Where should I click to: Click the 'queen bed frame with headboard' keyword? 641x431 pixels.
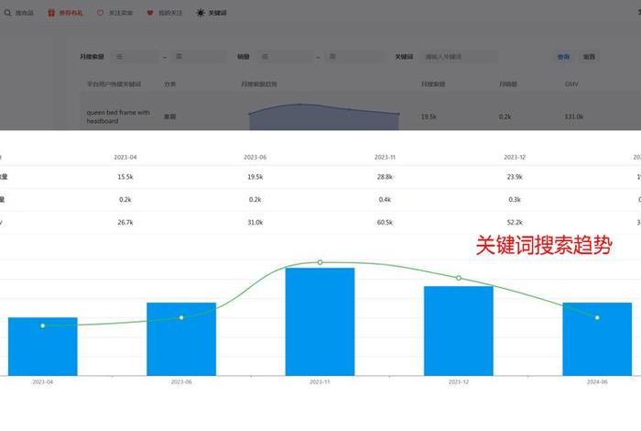click(118, 116)
